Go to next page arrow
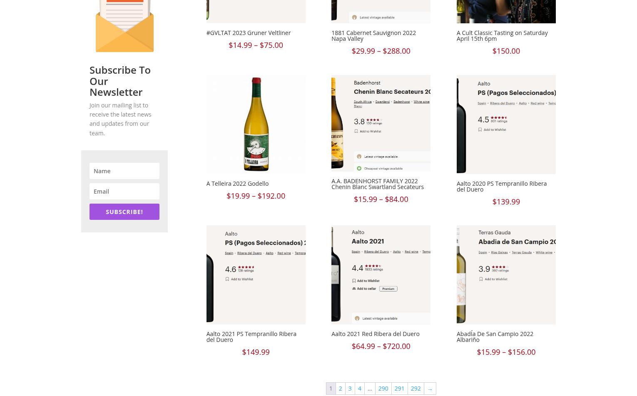The width and height of the screenshot is (637, 396). pyautogui.click(x=430, y=389)
